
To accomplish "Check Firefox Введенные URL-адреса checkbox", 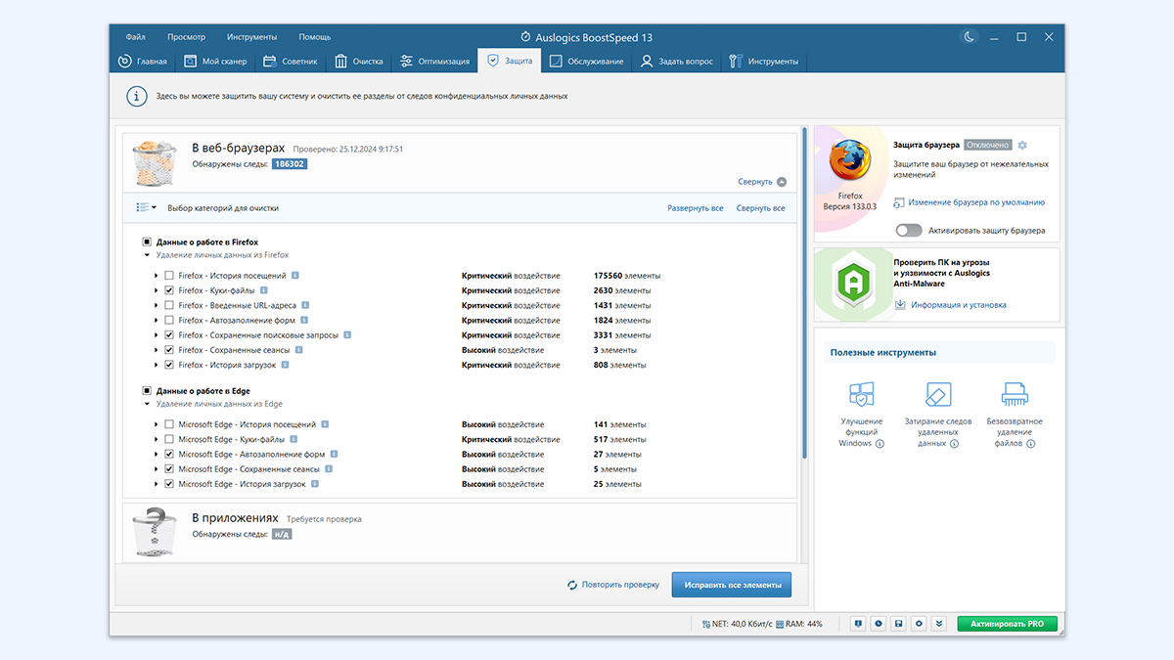I will [169, 305].
